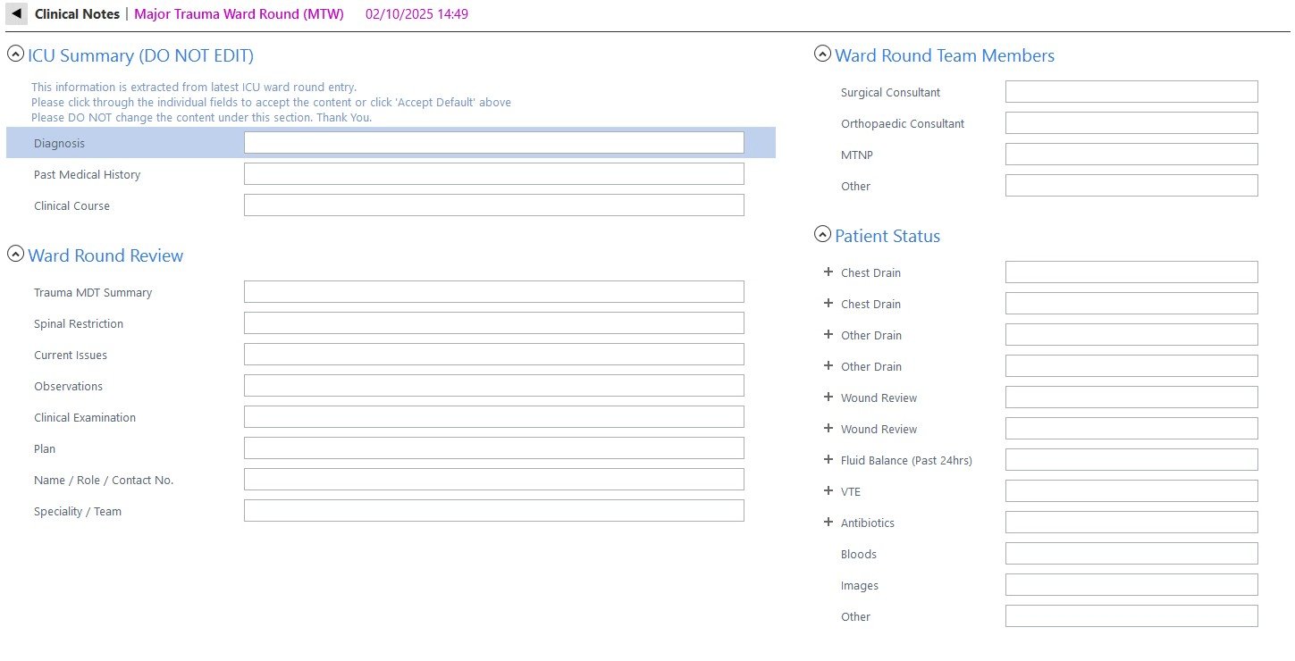
Task: Select the Past Medical History field
Action: (x=493, y=174)
